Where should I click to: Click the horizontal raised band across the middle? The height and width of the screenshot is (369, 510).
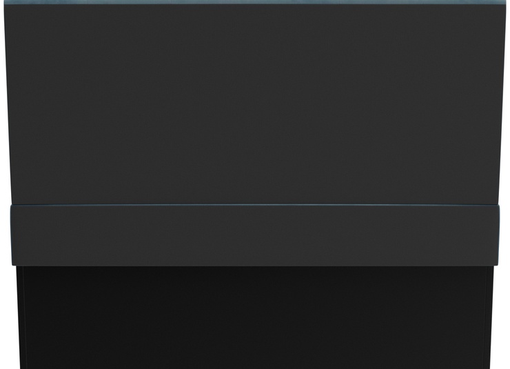255,235
